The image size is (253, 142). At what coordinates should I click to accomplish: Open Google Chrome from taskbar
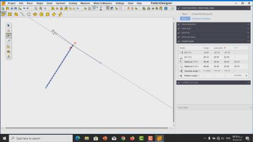point(123,138)
